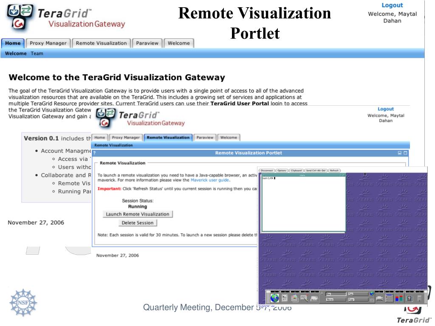Click the padlock lock-screen icon in CDE panel
Screen dimensions: 435x326
pos(322,293)
